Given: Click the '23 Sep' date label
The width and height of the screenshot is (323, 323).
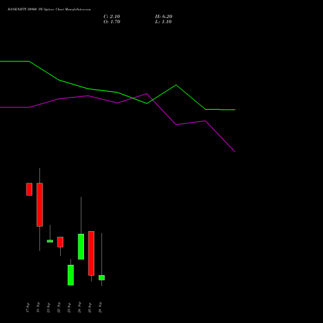Looking at the screenshot, I should click(69, 307).
